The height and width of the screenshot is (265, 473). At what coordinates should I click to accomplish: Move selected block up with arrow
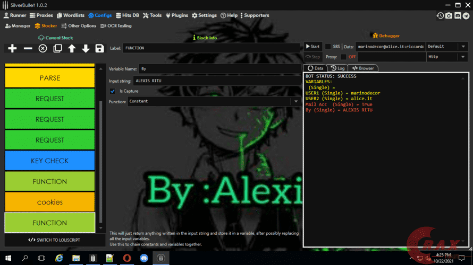coord(72,48)
